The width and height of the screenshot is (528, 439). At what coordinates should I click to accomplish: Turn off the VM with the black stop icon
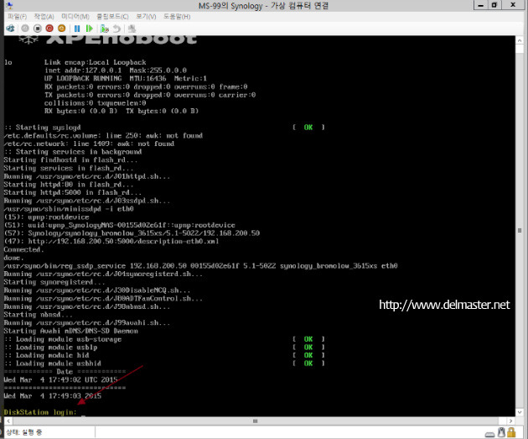[x=38, y=29]
